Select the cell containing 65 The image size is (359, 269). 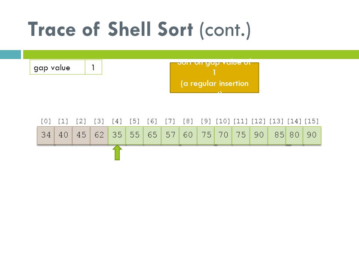[153, 135]
